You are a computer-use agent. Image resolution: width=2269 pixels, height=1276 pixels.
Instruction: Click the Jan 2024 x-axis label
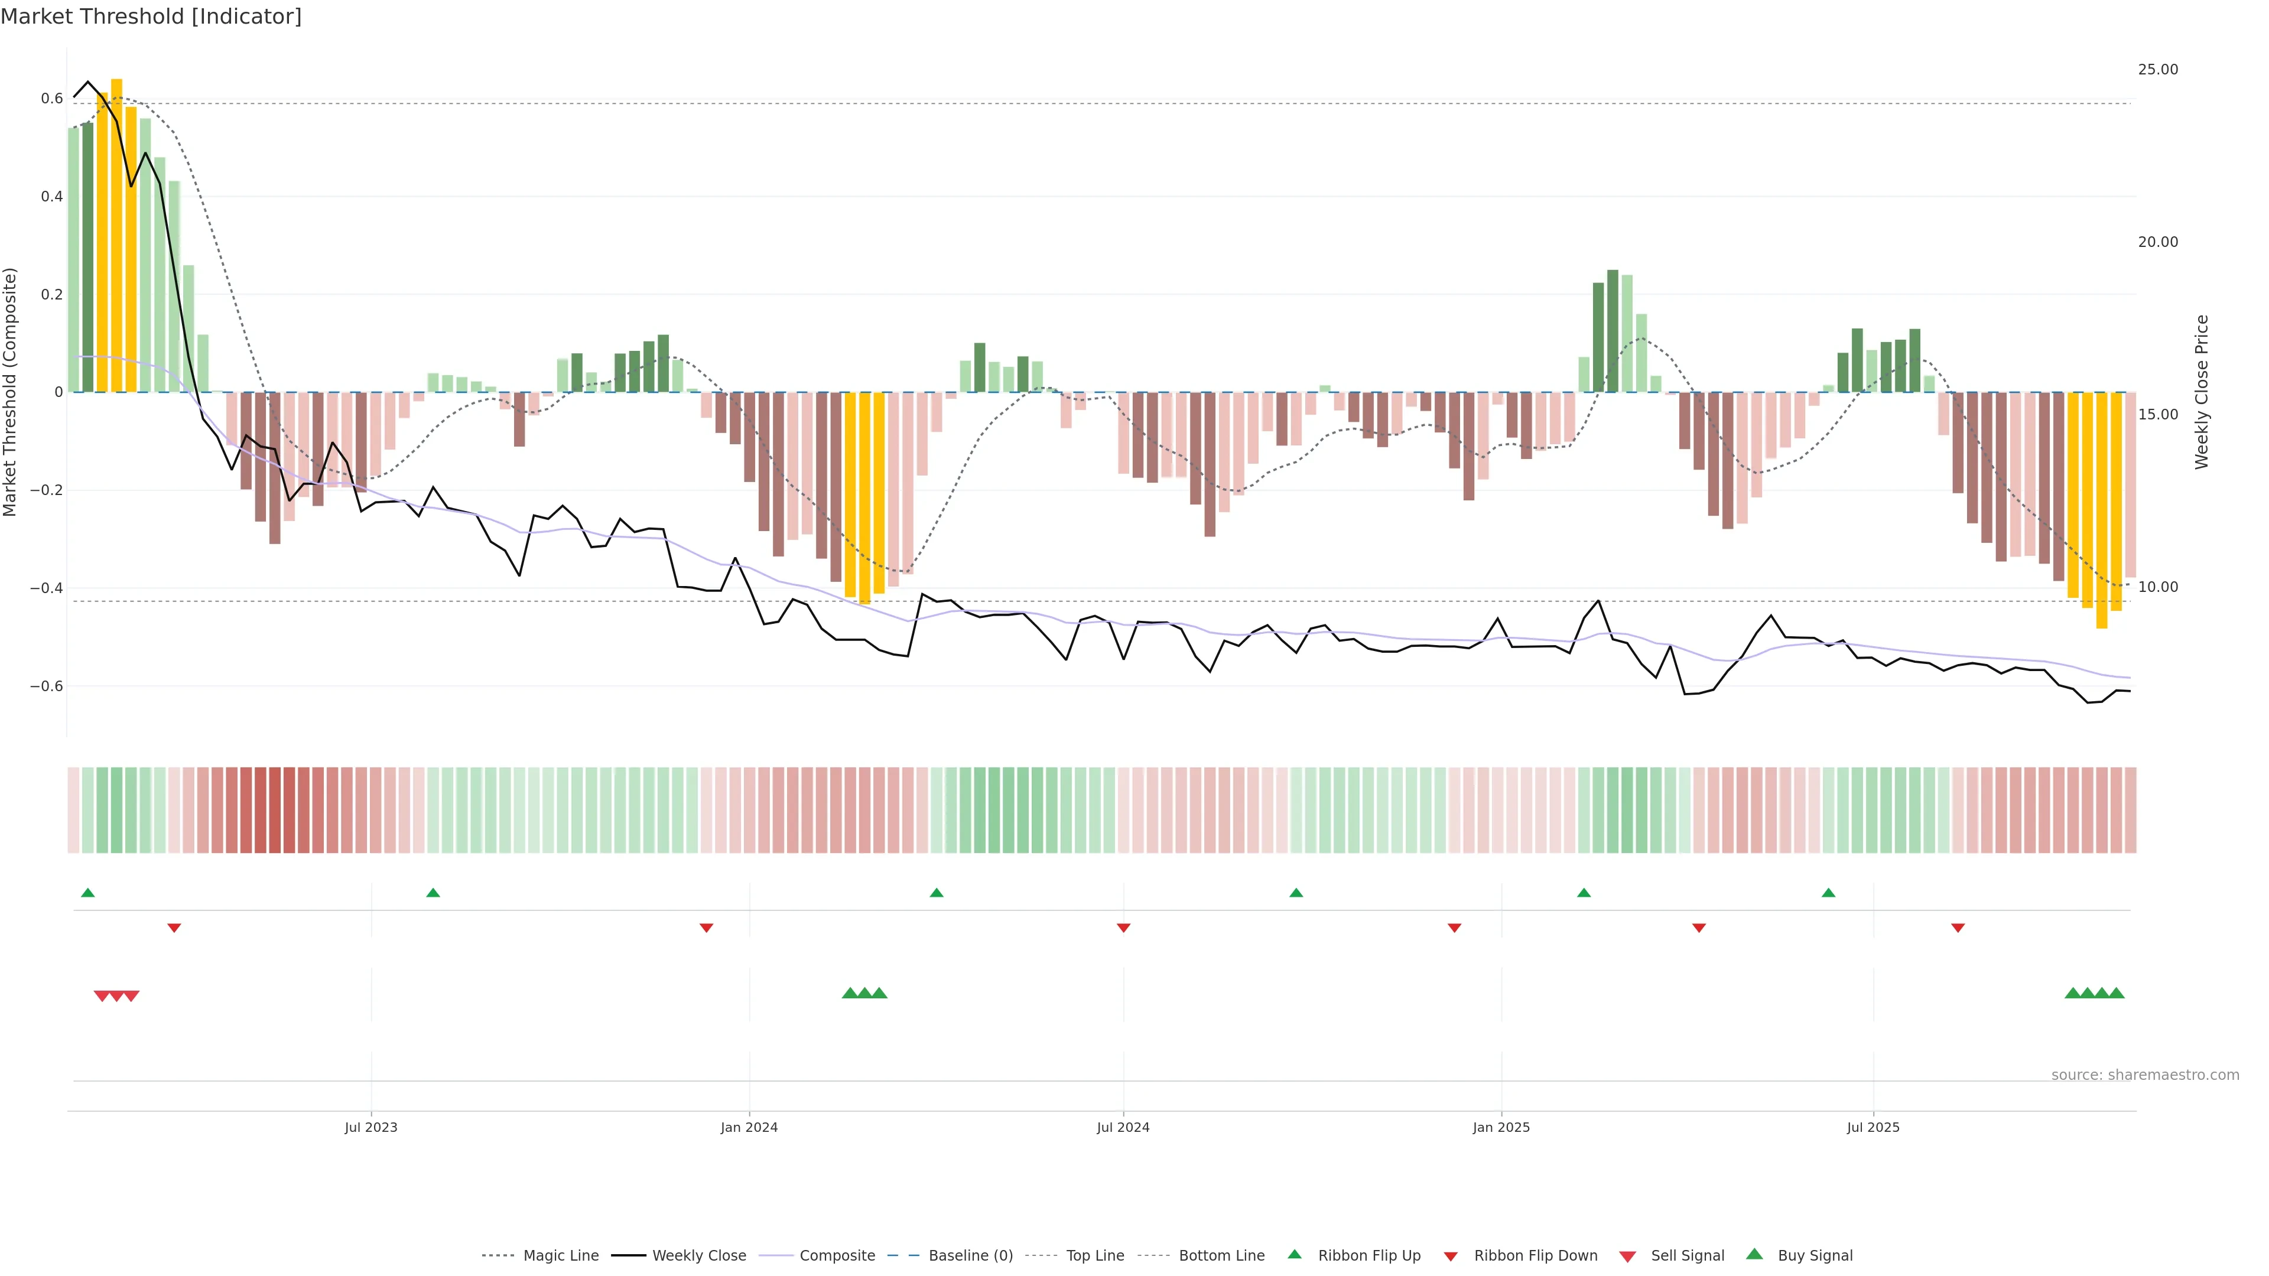click(749, 1127)
